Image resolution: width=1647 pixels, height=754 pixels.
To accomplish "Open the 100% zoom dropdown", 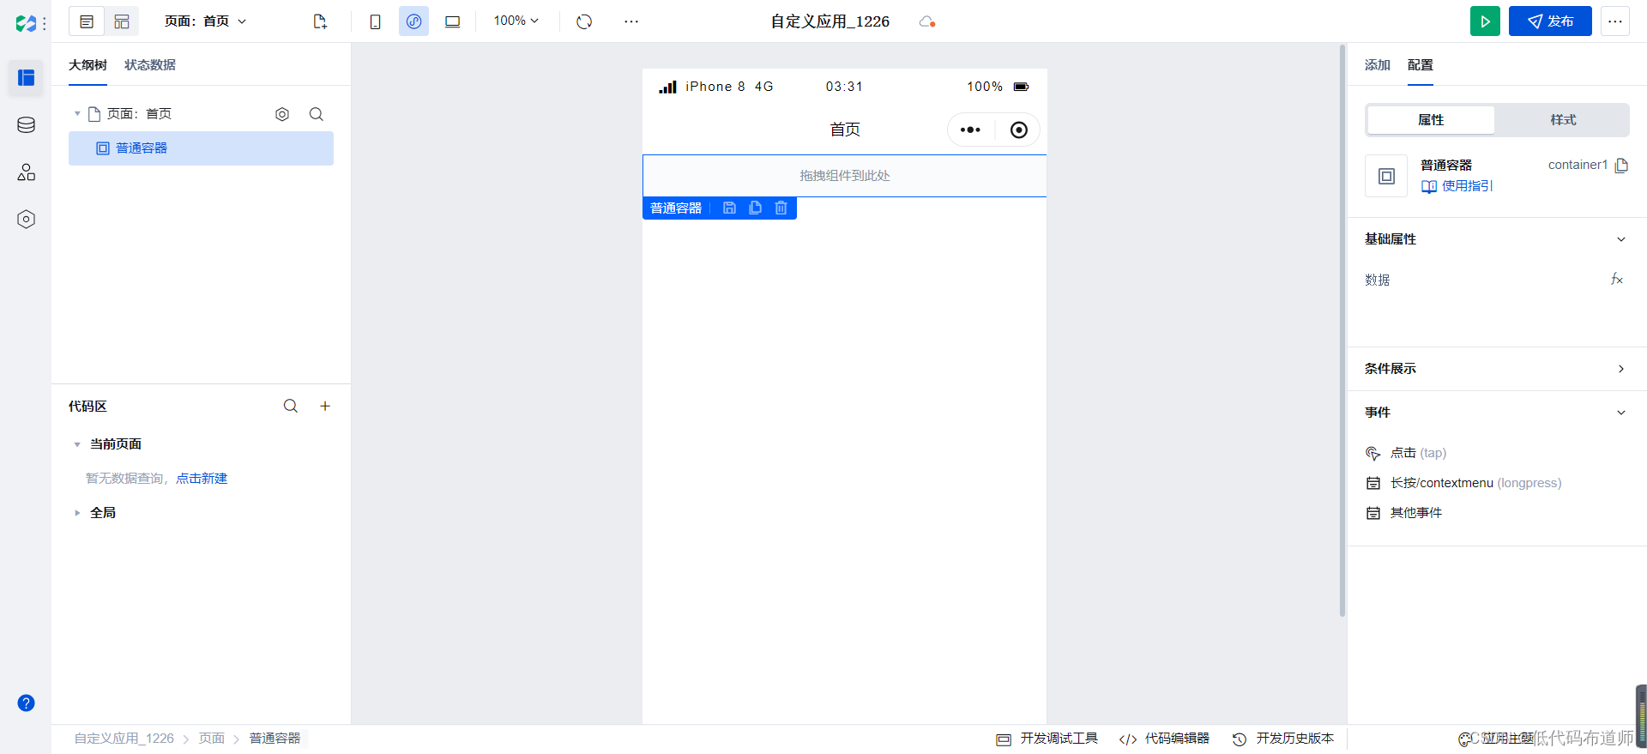I will tap(516, 21).
